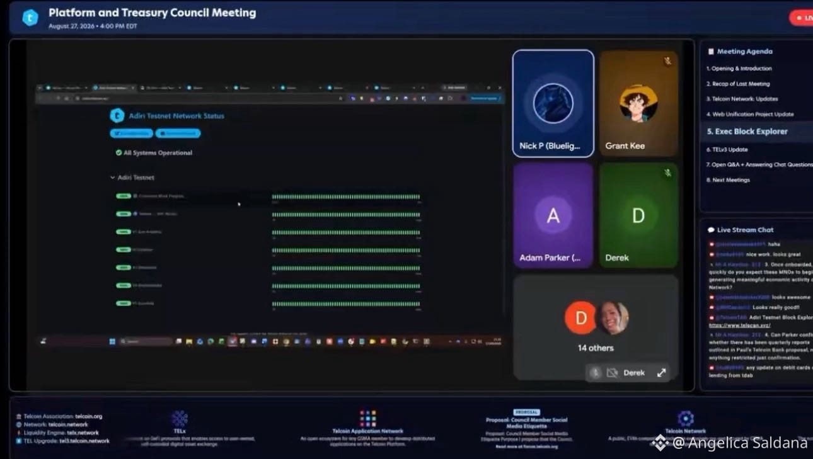
Task: Click the bottommost green uptime bar under Adiri Testnet
Action: 346,303
